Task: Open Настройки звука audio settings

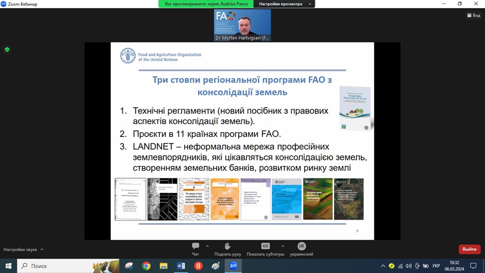Action: coord(20,250)
